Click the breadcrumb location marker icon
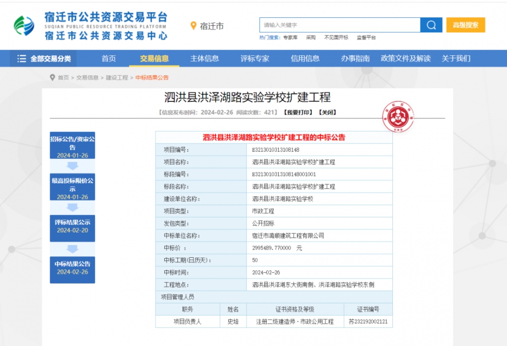The height and width of the screenshot is (346, 507). coord(52,77)
